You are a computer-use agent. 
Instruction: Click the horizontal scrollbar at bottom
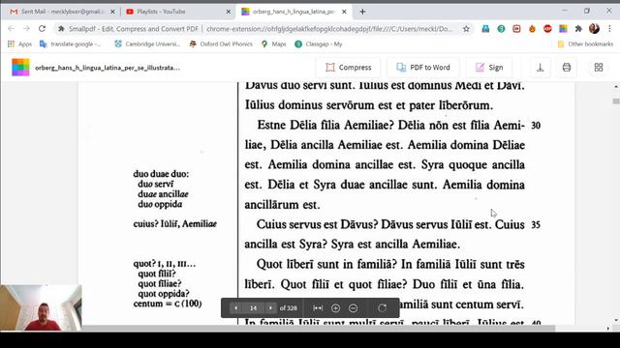click(319, 329)
